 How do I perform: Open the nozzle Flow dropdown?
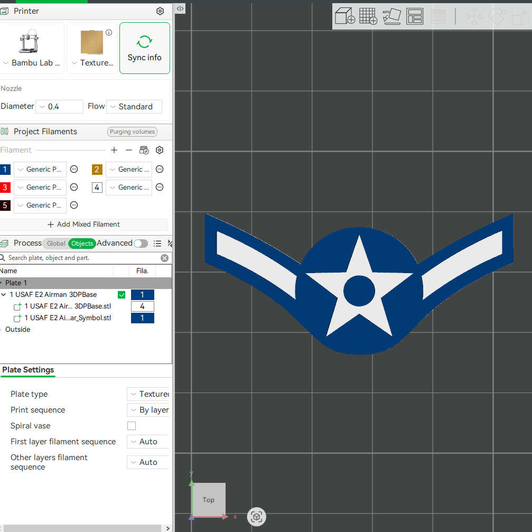pos(134,107)
